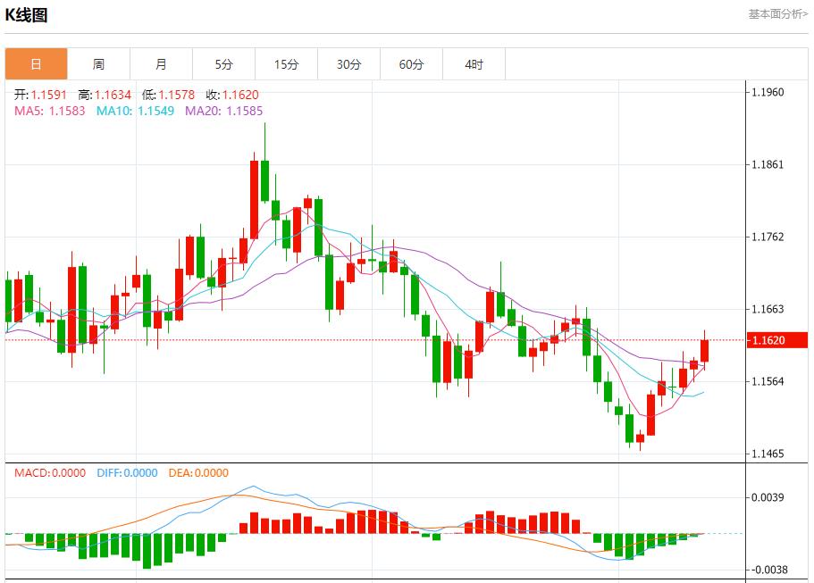Switch to the 月 (monthly) chart tab

[x=162, y=63]
